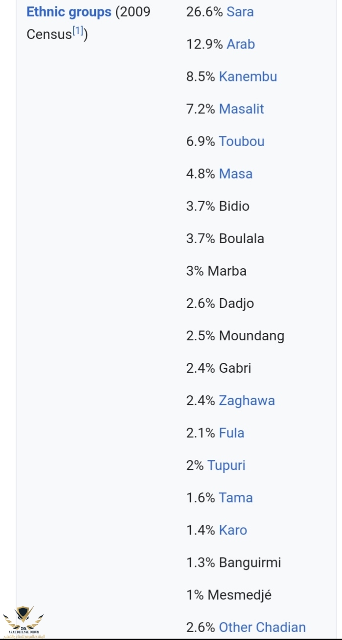Open the Masalit article link
342x640 pixels.
pos(241,109)
